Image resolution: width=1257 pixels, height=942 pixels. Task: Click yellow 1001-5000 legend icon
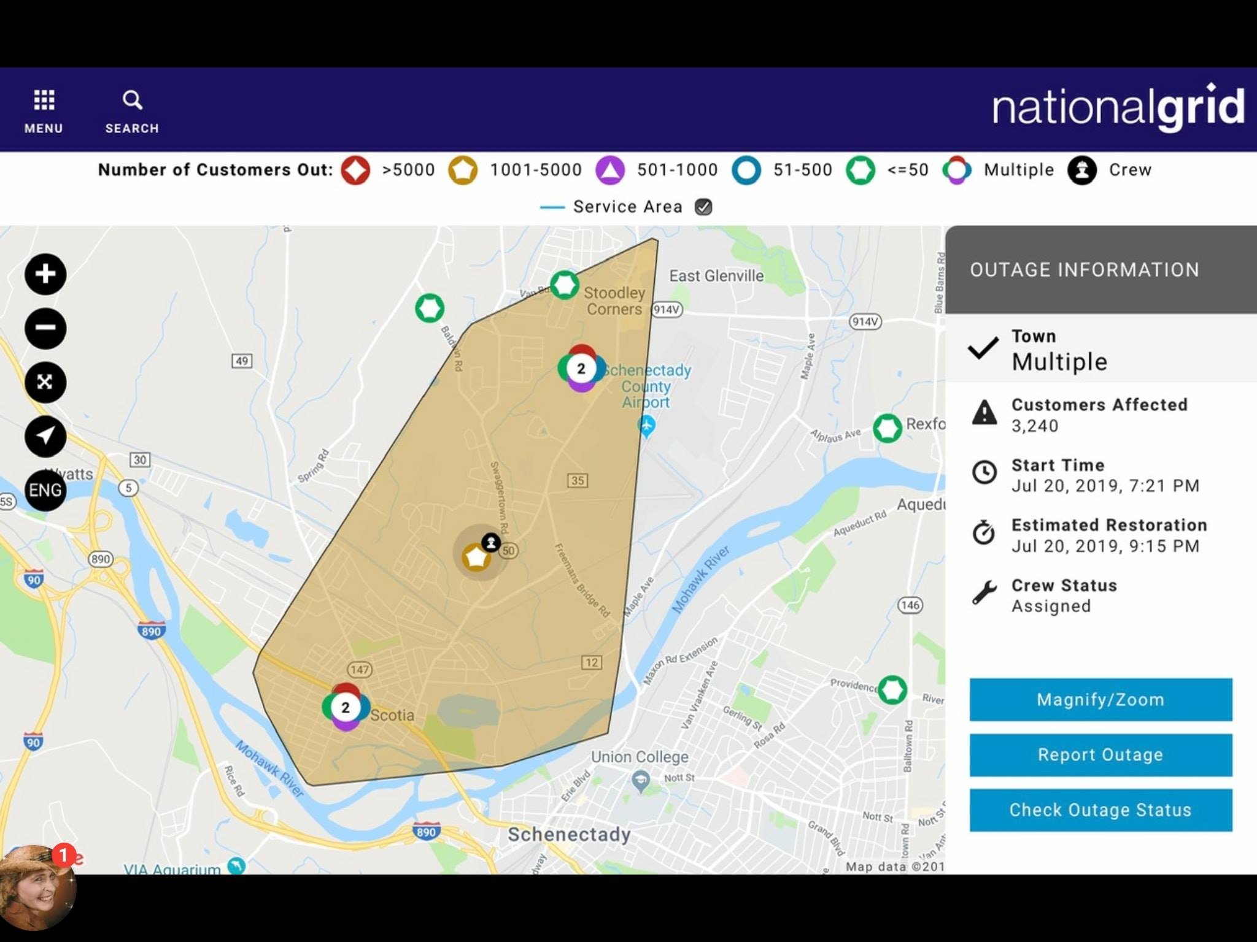463,170
